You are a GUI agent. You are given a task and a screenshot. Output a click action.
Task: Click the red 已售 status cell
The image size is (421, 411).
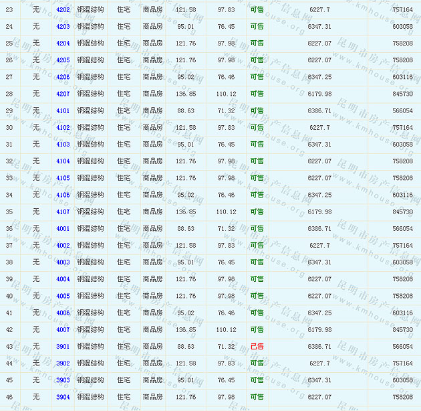[x=257, y=346]
